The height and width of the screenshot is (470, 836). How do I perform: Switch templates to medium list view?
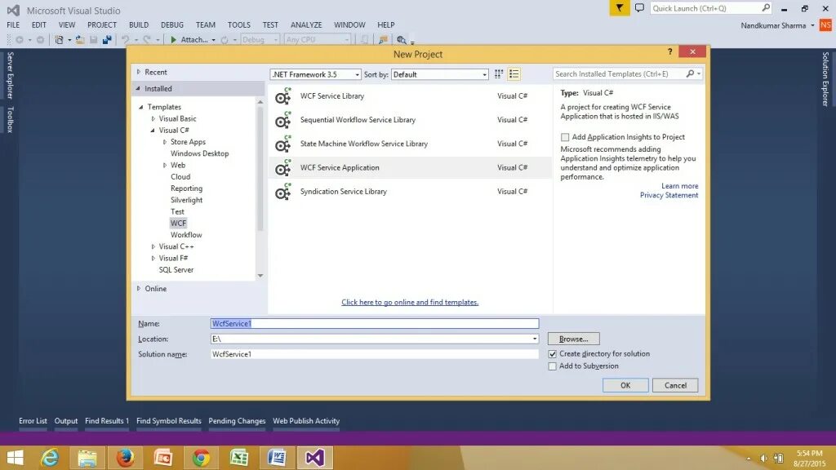(x=514, y=74)
